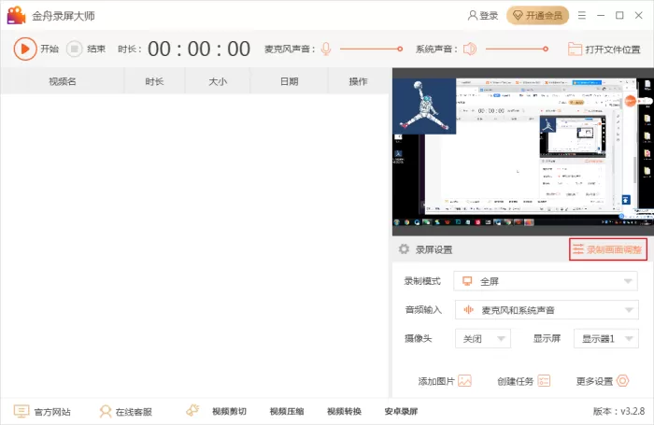Click 添加图片 add image icon
The image size is (654, 425).
(x=464, y=381)
